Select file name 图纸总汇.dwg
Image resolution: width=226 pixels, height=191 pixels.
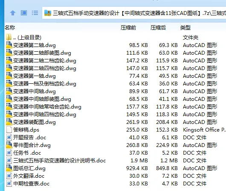tap(29, 168)
